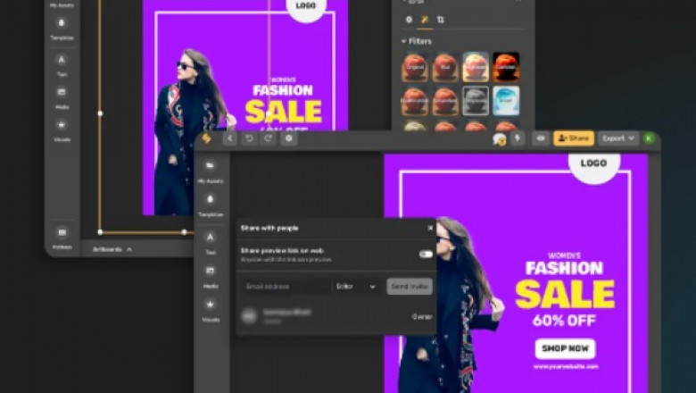Open the Export dropdown menu
696x393 pixels.
tap(618, 138)
